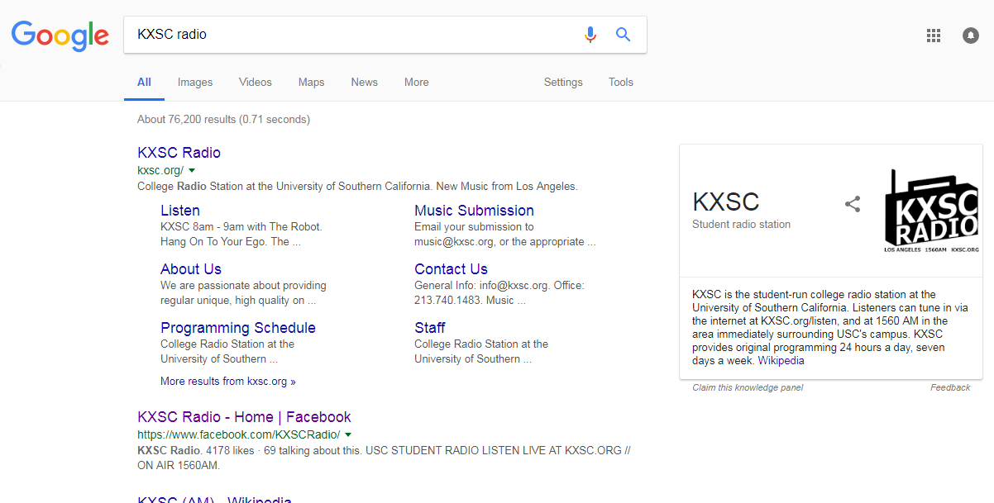Viewport: 994px width, 503px height.
Task: Click the 'Student radio station' subtitle
Action: [741, 225]
